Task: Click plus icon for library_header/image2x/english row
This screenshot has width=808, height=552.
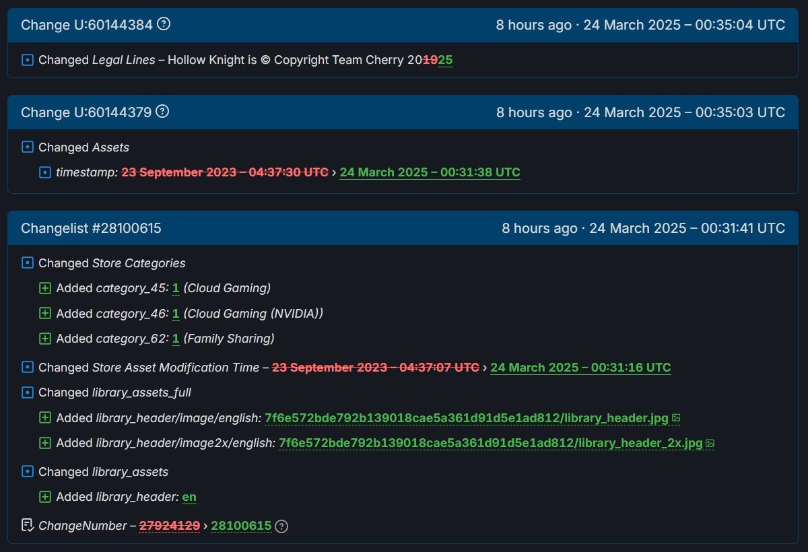Action: (45, 443)
